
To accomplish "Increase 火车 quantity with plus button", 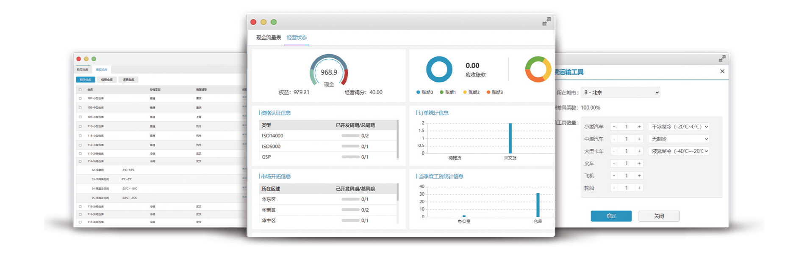I will point(639,164).
